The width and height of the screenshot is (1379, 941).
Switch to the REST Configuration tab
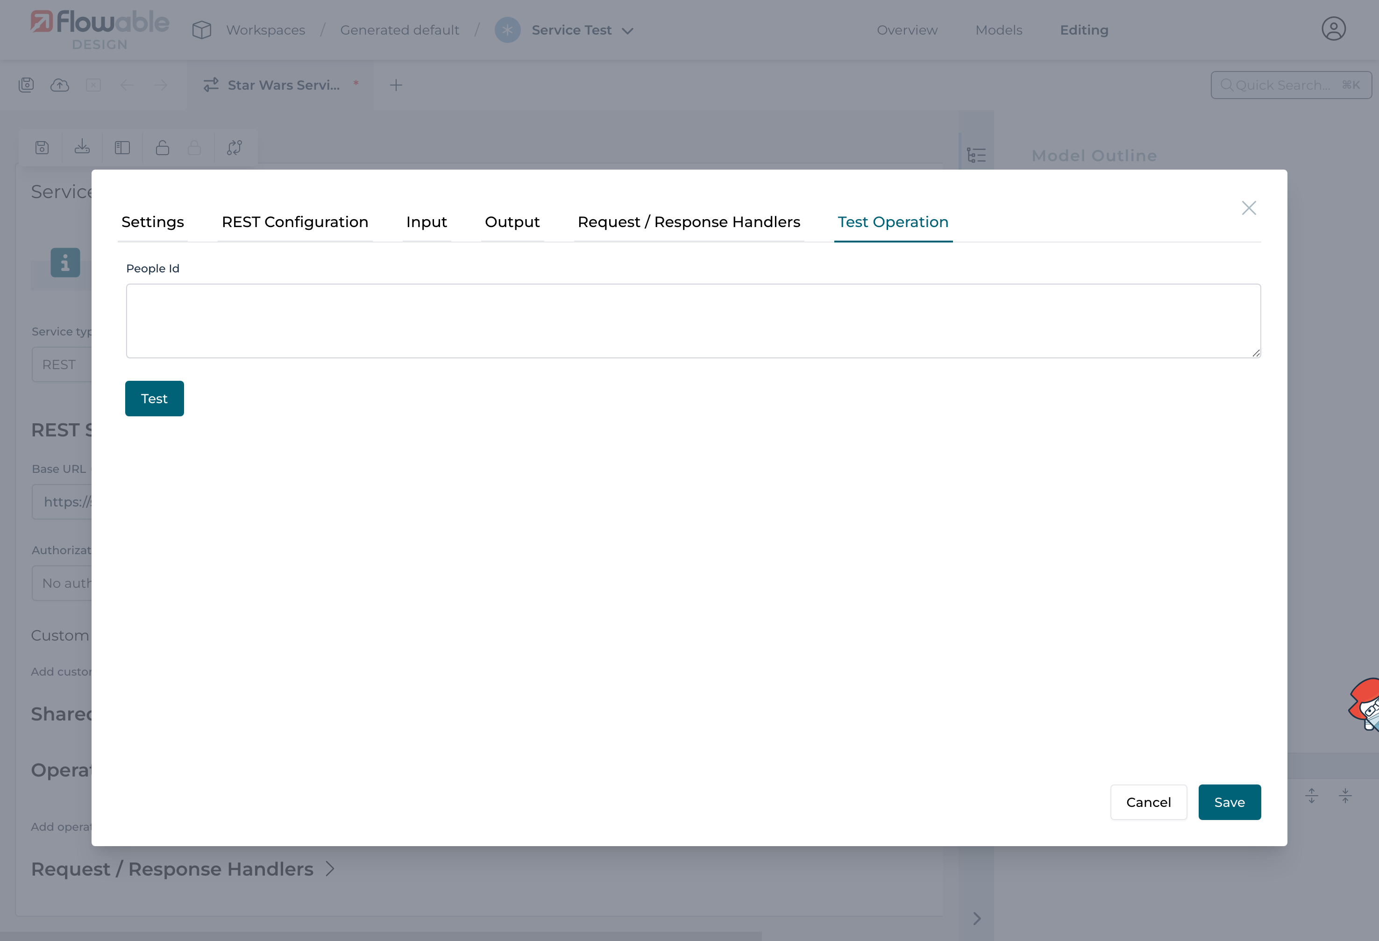point(295,222)
